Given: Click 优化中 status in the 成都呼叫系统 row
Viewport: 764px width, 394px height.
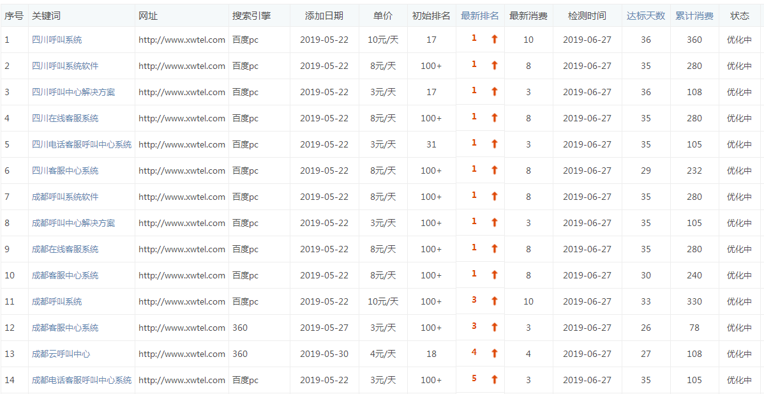Looking at the screenshot, I should pyautogui.click(x=740, y=302).
